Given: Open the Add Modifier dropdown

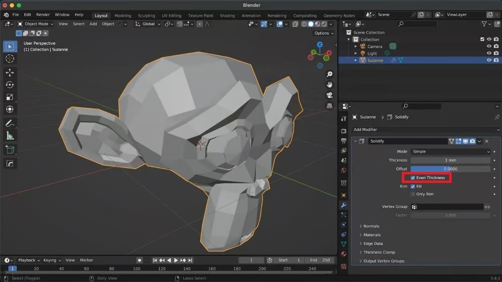Looking at the screenshot, I should coord(425,130).
